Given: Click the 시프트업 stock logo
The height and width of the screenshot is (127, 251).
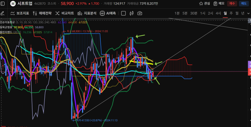Looking at the screenshot, I should coord(13,4).
